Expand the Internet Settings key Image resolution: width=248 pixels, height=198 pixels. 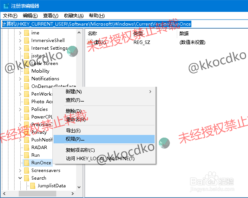click(20, 48)
